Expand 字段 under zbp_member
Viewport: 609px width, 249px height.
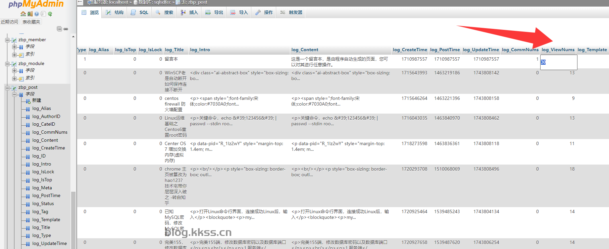pyautogui.click(x=14, y=47)
